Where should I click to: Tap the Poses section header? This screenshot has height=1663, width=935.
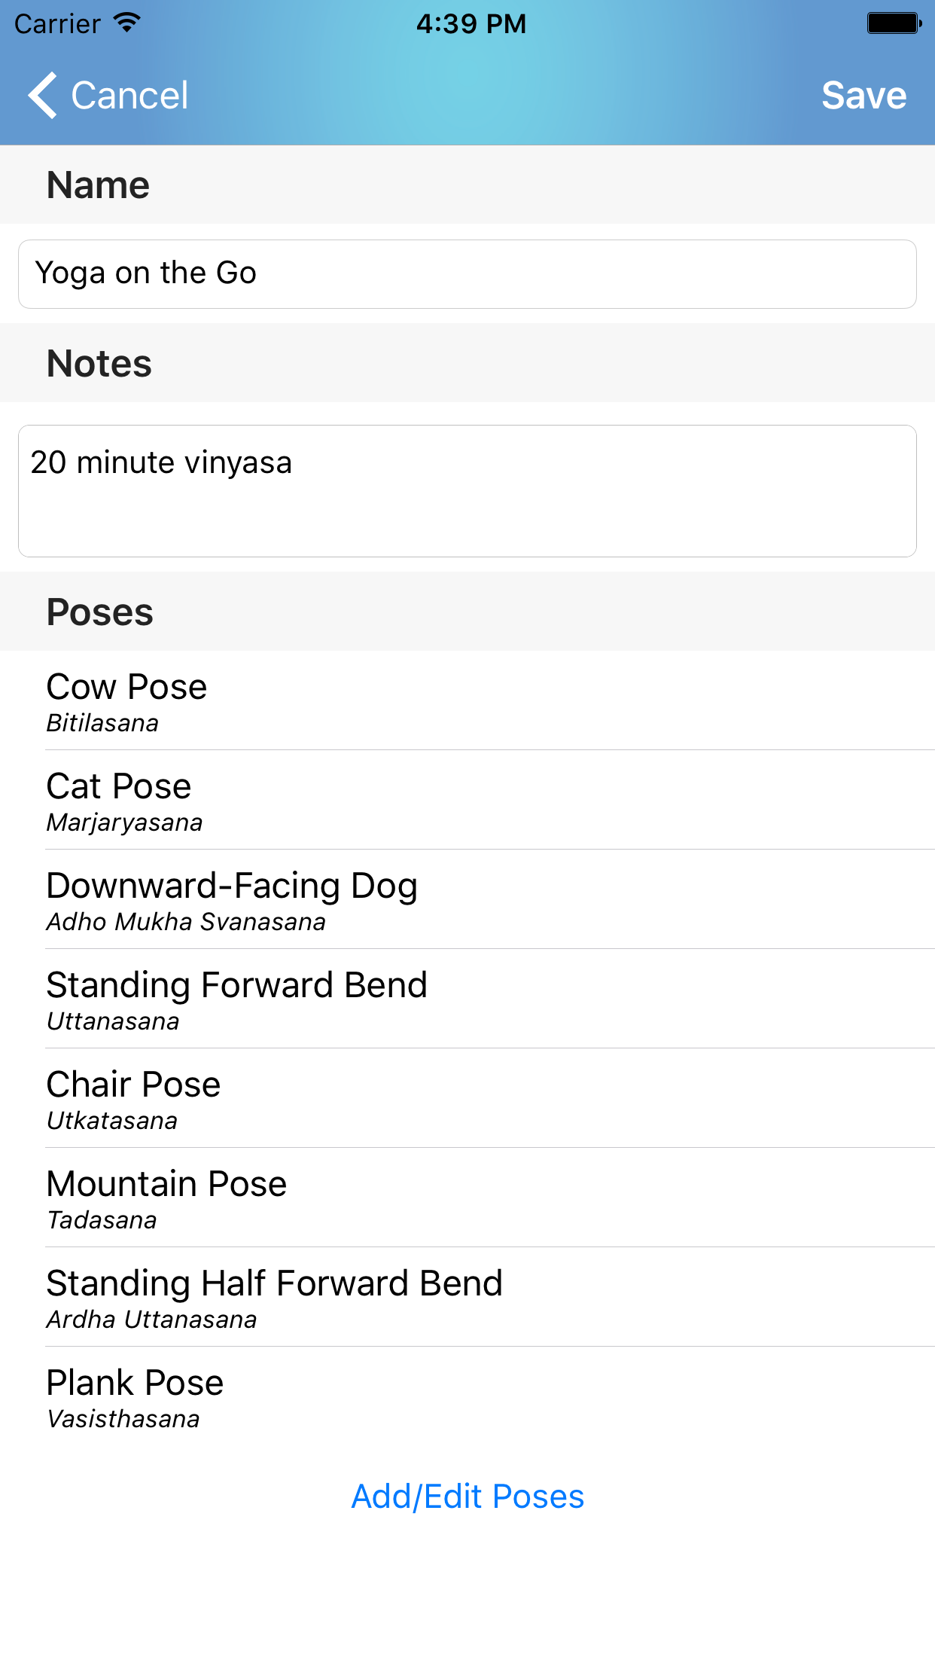(100, 612)
